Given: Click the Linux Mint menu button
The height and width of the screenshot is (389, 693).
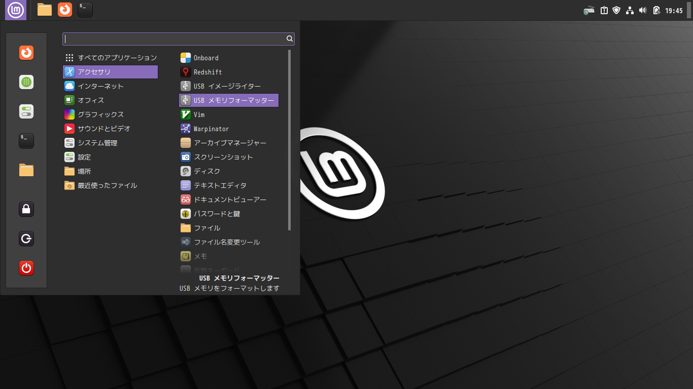Looking at the screenshot, I should point(16,10).
